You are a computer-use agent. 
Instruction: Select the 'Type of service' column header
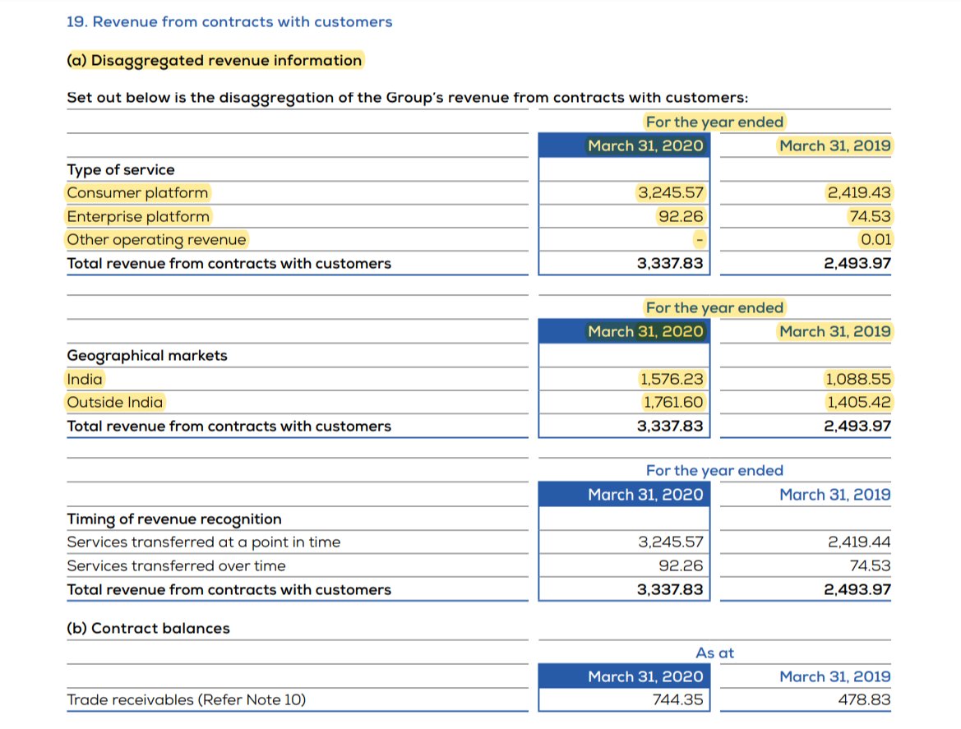[x=120, y=169]
